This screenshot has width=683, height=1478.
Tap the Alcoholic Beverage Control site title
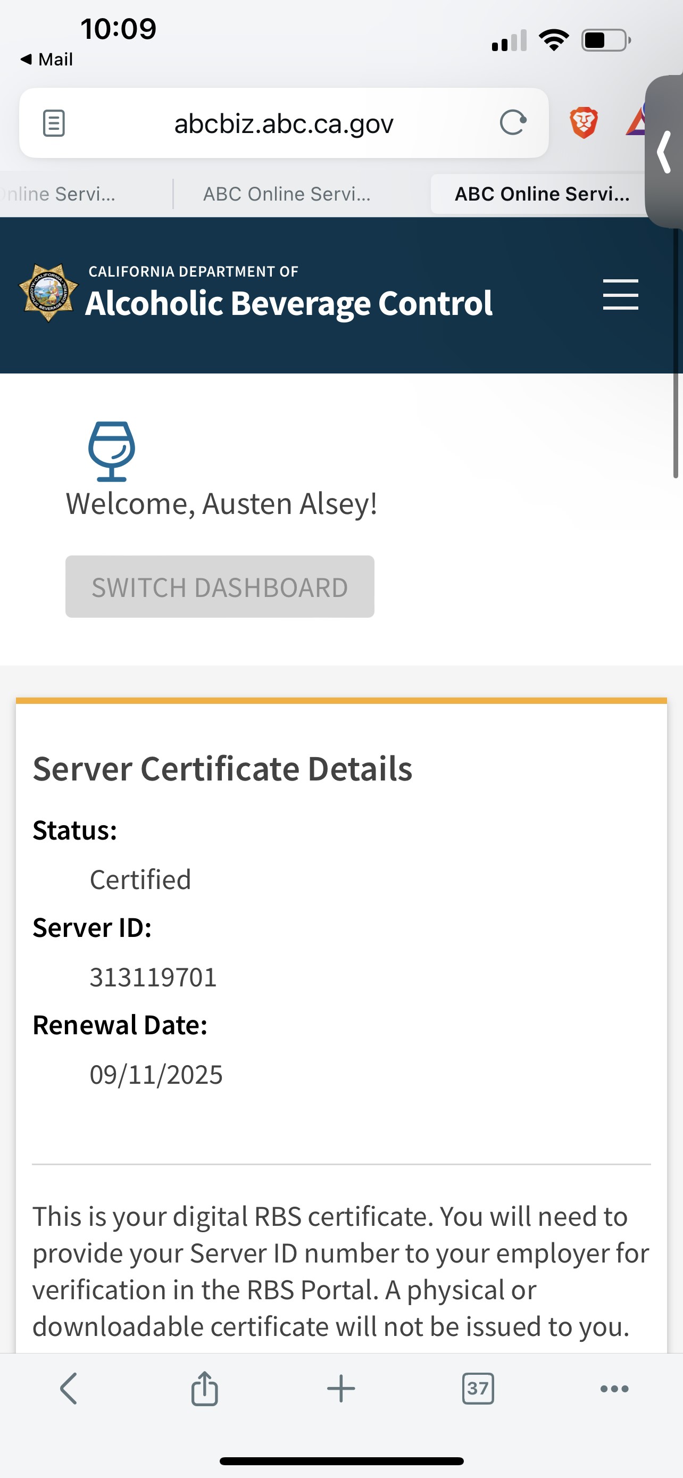click(288, 302)
